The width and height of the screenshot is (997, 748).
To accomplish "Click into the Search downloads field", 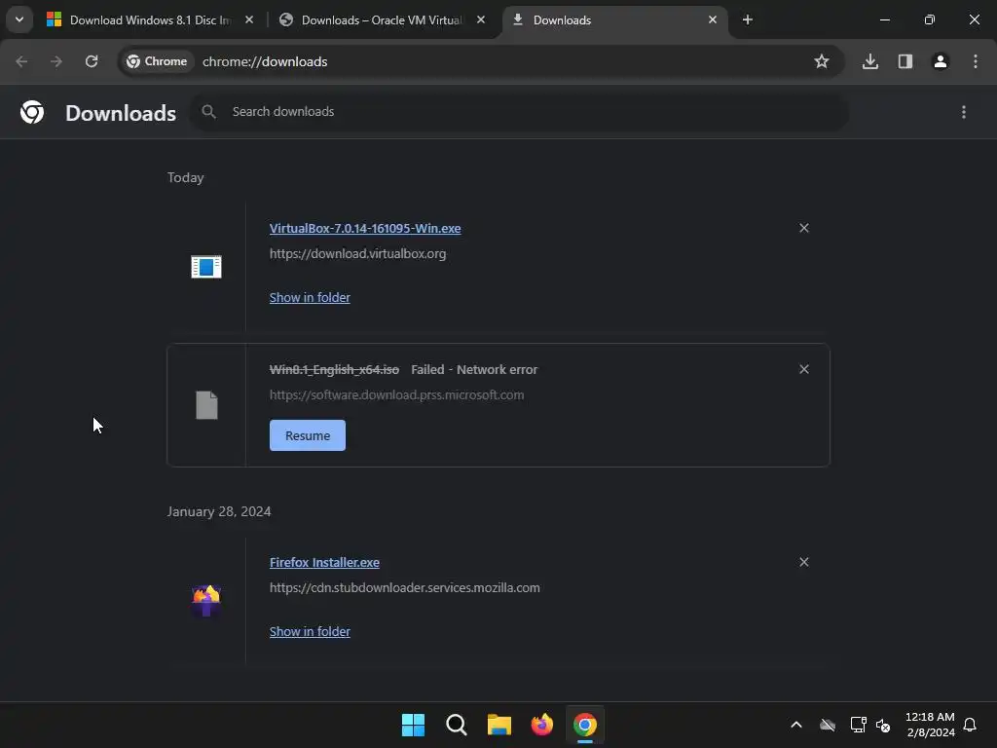I will (519, 112).
